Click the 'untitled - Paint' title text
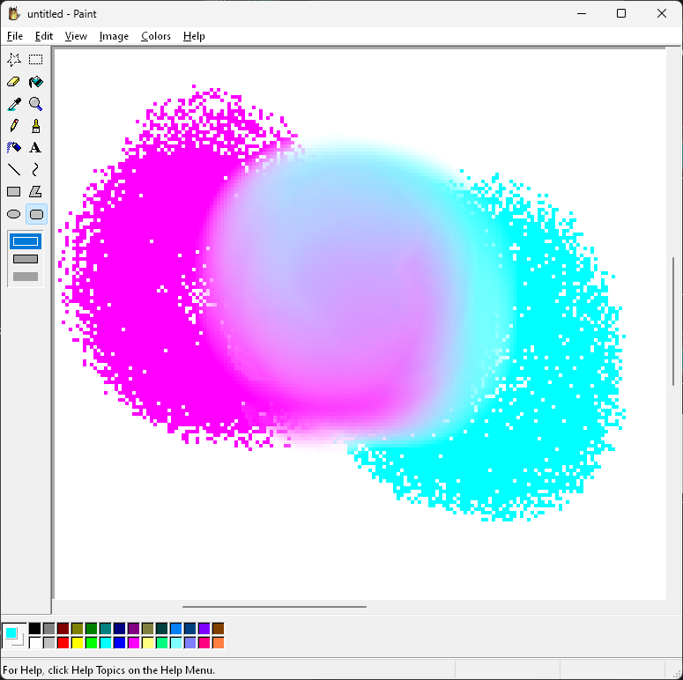The height and width of the screenshot is (680, 683). tap(62, 14)
